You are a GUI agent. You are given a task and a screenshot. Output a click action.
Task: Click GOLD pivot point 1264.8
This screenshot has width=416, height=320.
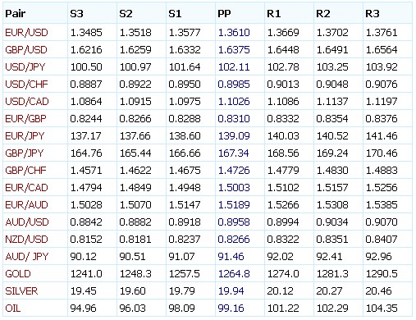(x=234, y=274)
